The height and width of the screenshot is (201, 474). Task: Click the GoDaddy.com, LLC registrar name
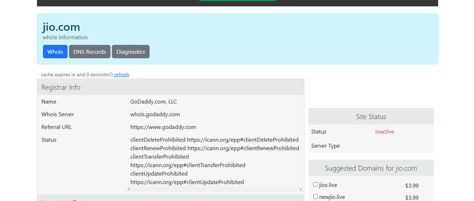click(154, 102)
